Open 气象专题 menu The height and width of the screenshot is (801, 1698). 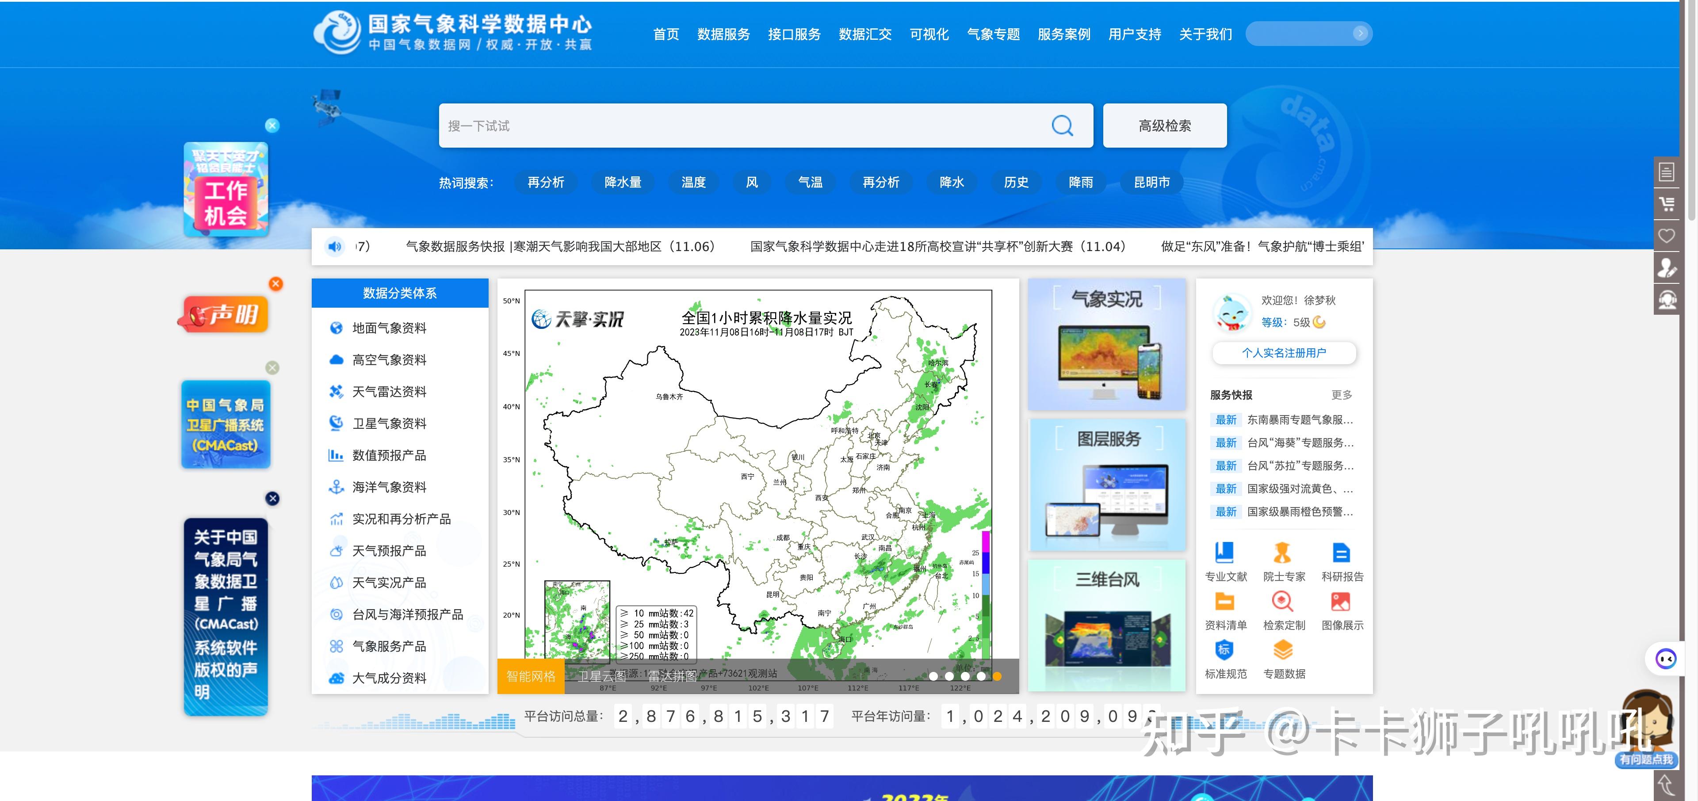[x=993, y=34]
